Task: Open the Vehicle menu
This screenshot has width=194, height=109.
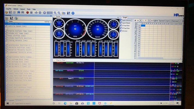Action: coord(16,9)
